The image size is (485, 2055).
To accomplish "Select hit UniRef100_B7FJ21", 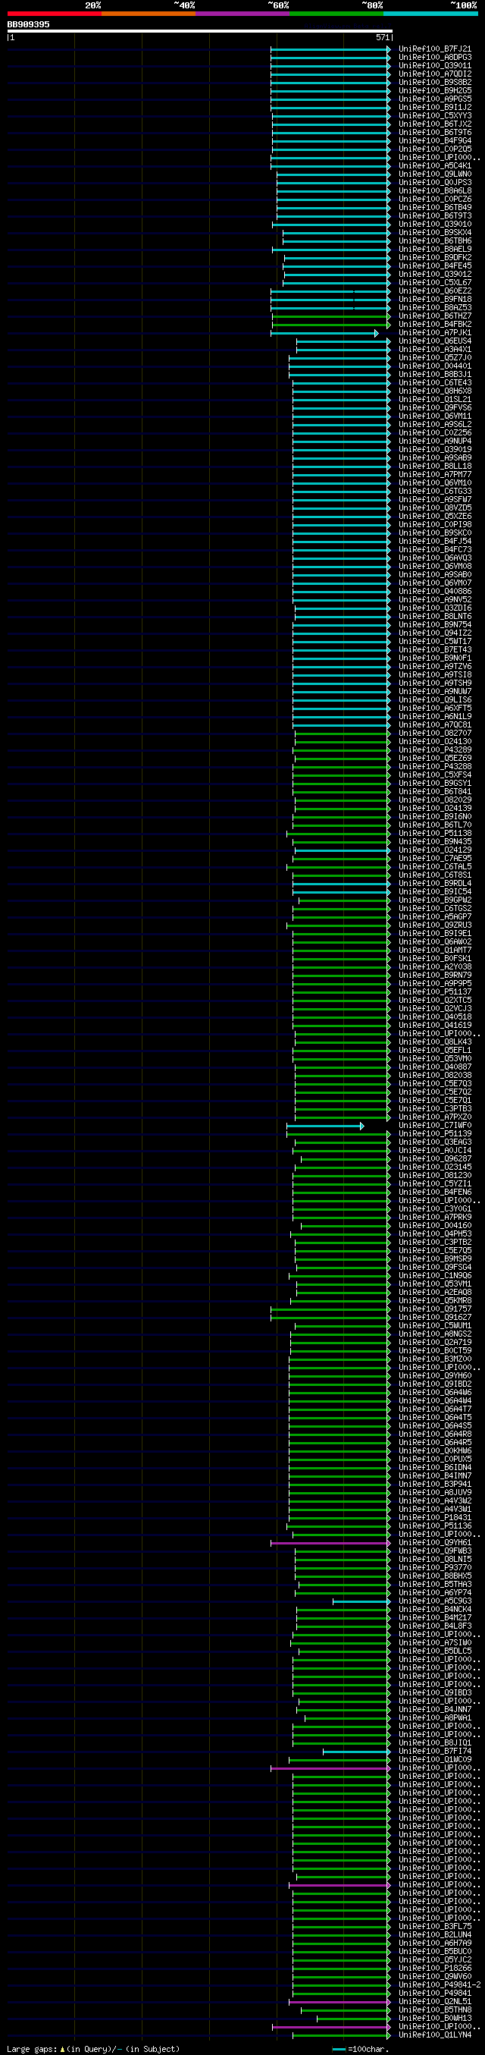I will [435, 49].
